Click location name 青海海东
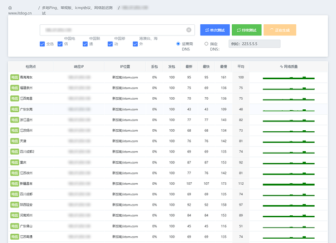This screenshot has height=243, width=336. (x=26, y=77)
